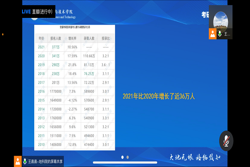This screenshot has width=250, height=167.
Task: Click the orange person icon in screen-share bar
Action: click(18, 161)
